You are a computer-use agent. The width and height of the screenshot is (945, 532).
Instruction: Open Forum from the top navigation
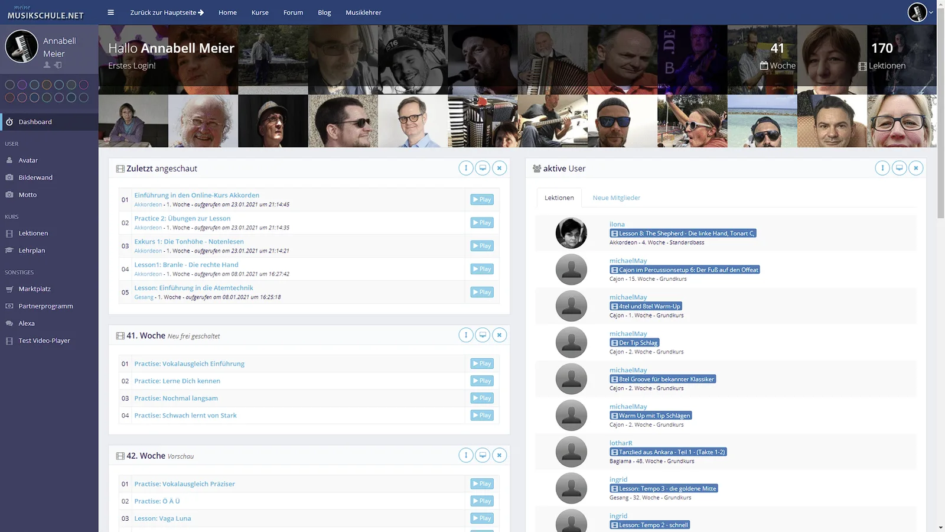pyautogui.click(x=293, y=12)
